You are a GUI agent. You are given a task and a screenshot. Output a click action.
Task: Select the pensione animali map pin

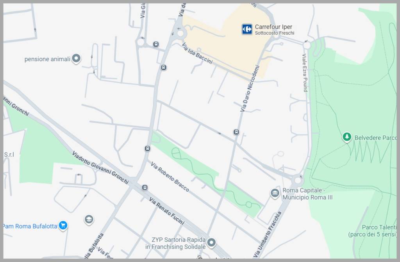76,59
